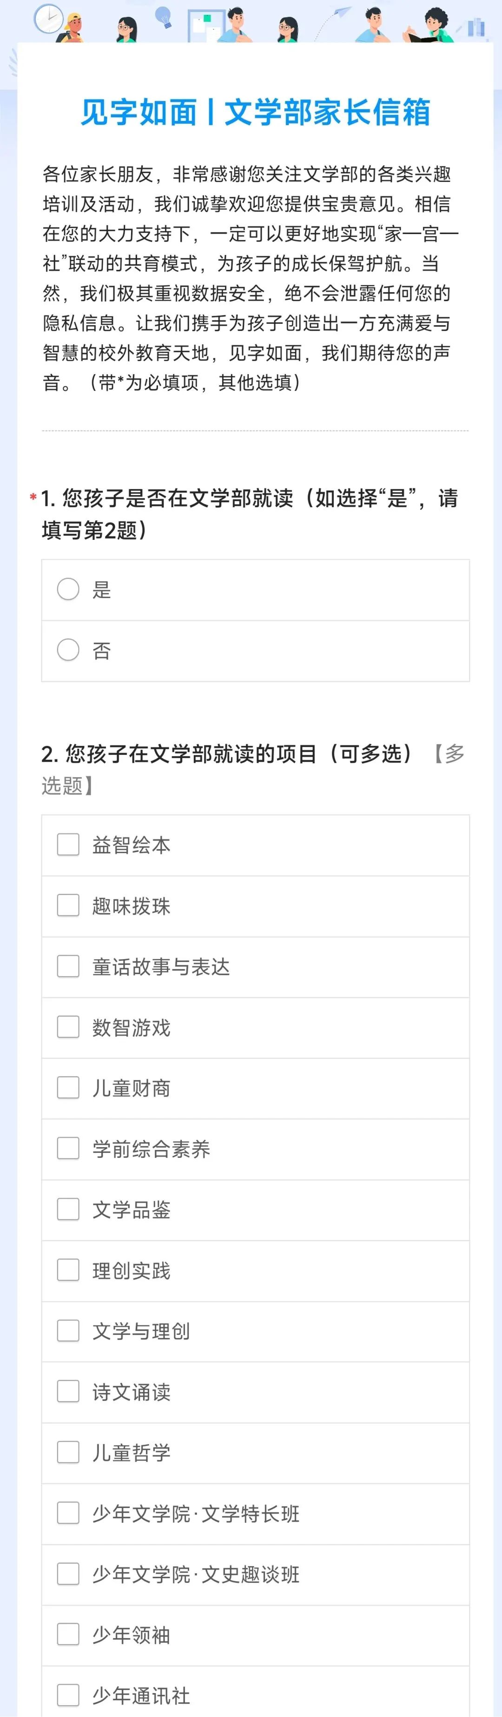Click the lightbulb icon in header banner
The width and height of the screenshot is (502, 1717).
163,16
